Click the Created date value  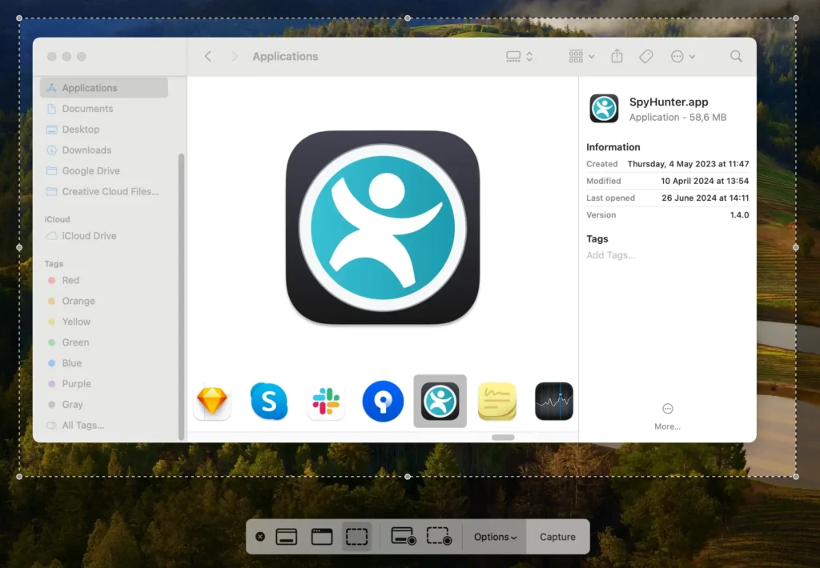point(688,163)
